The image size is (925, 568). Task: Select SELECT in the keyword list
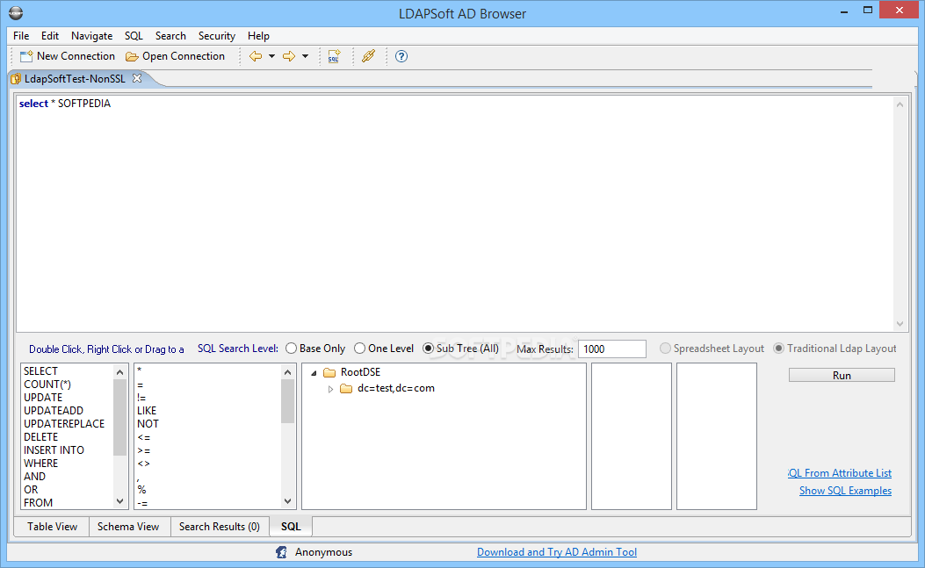pyautogui.click(x=40, y=371)
